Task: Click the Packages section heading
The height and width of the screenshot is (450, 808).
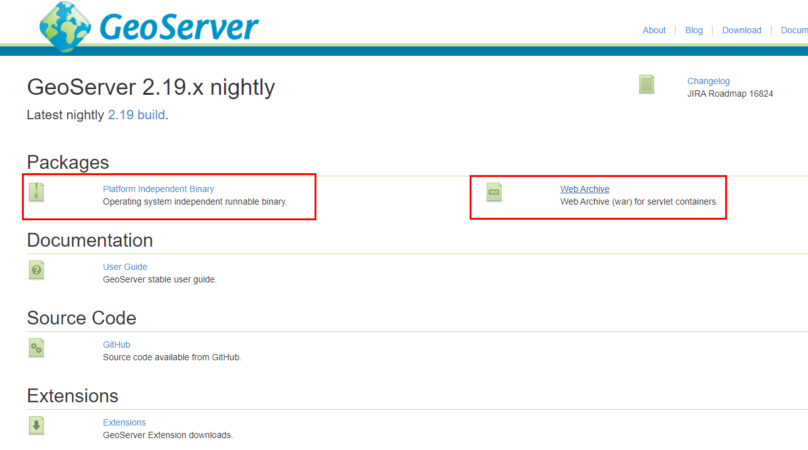Action: pos(68,163)
